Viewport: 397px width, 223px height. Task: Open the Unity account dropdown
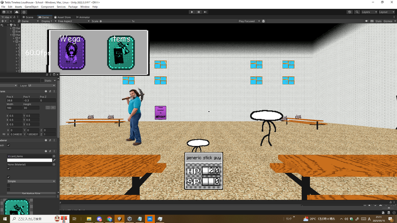[7, 12]
